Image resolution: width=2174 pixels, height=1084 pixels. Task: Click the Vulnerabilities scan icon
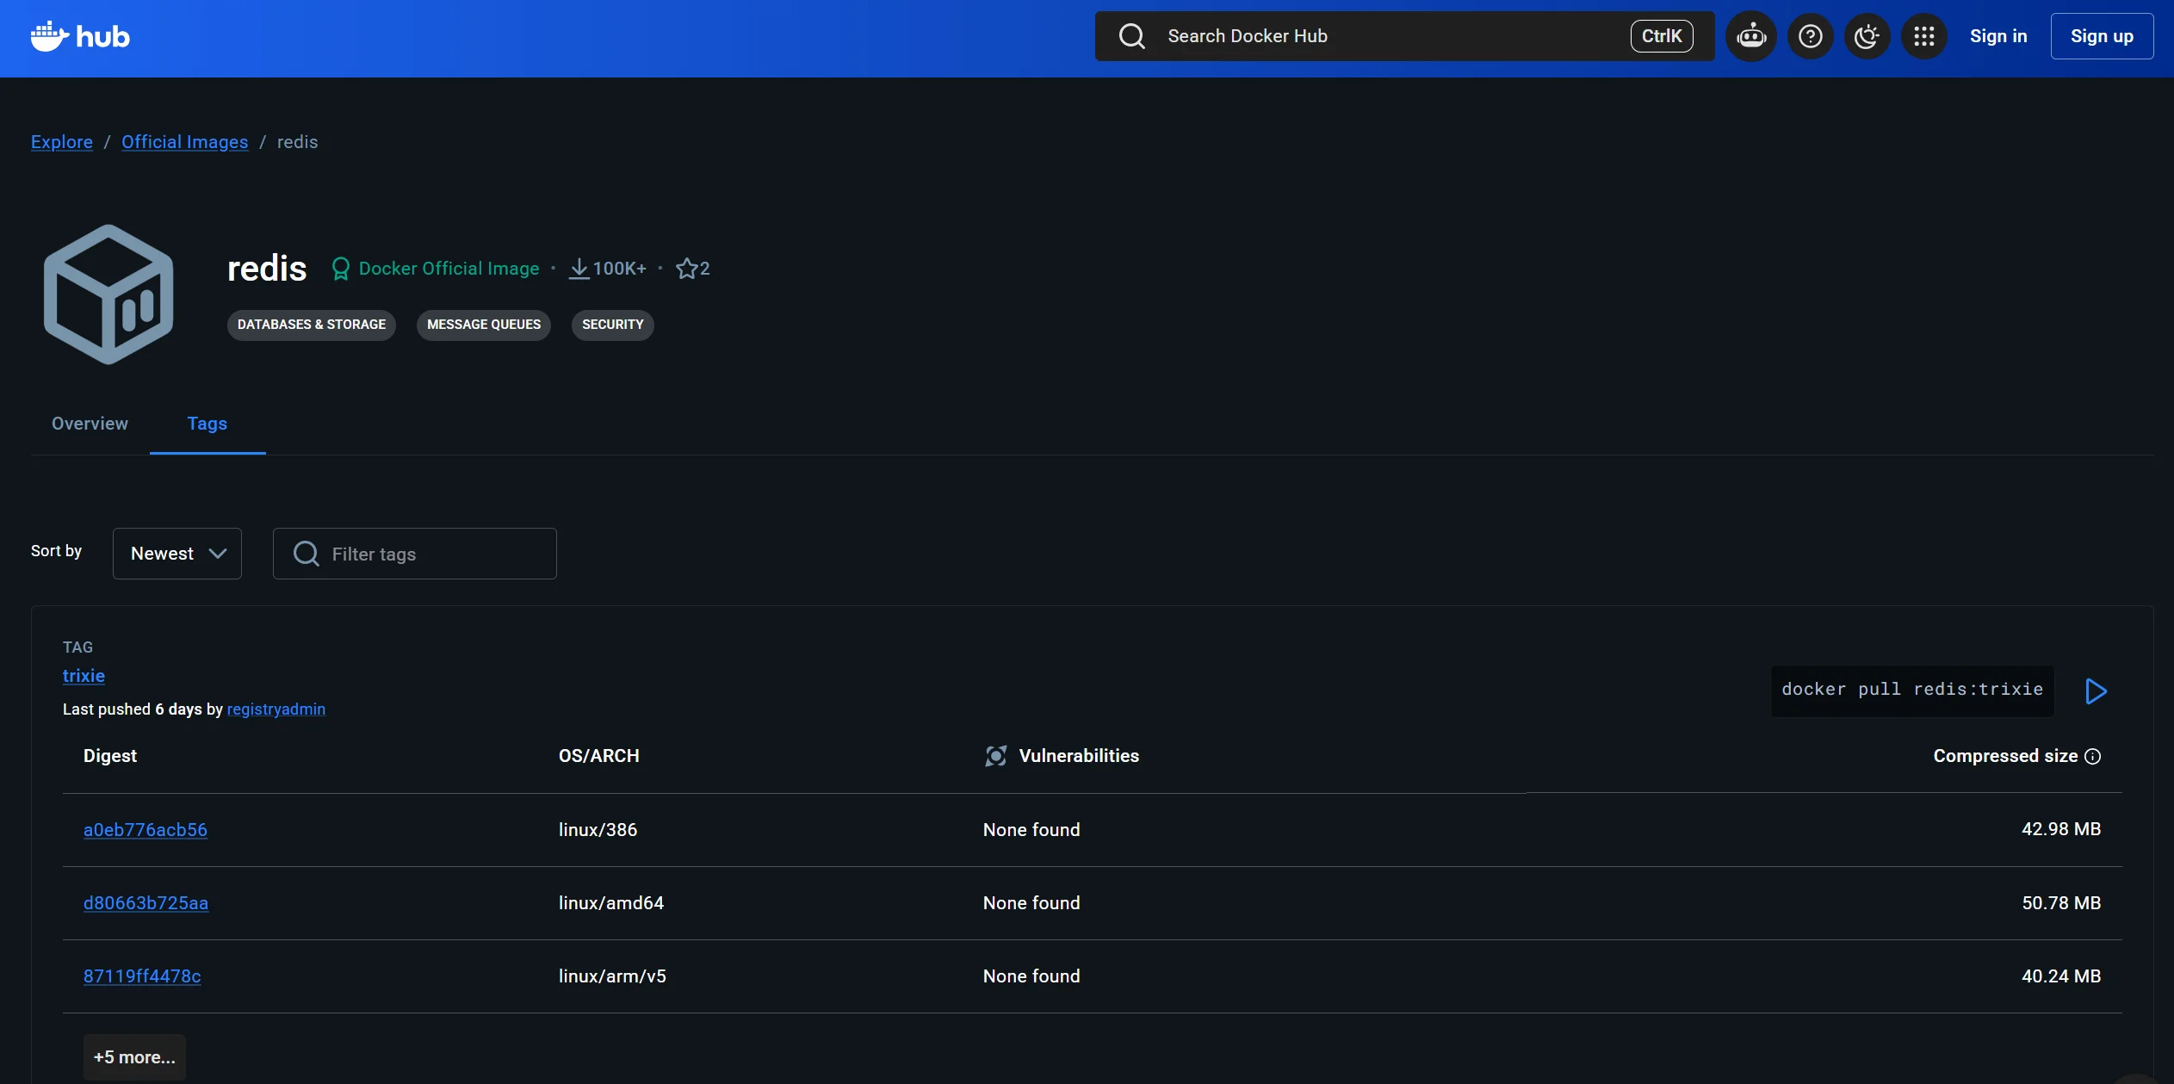996,756
